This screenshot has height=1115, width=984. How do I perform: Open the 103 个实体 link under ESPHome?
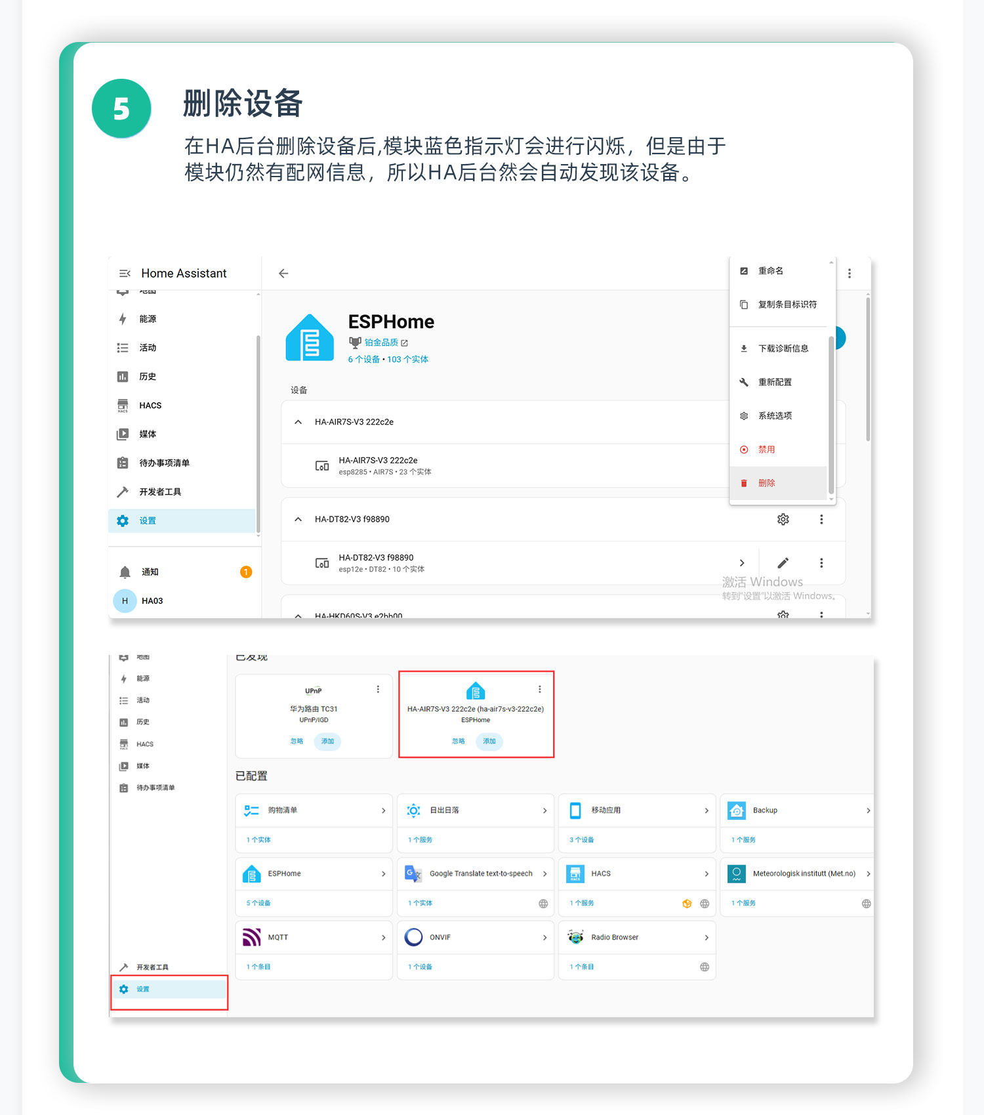407,360
